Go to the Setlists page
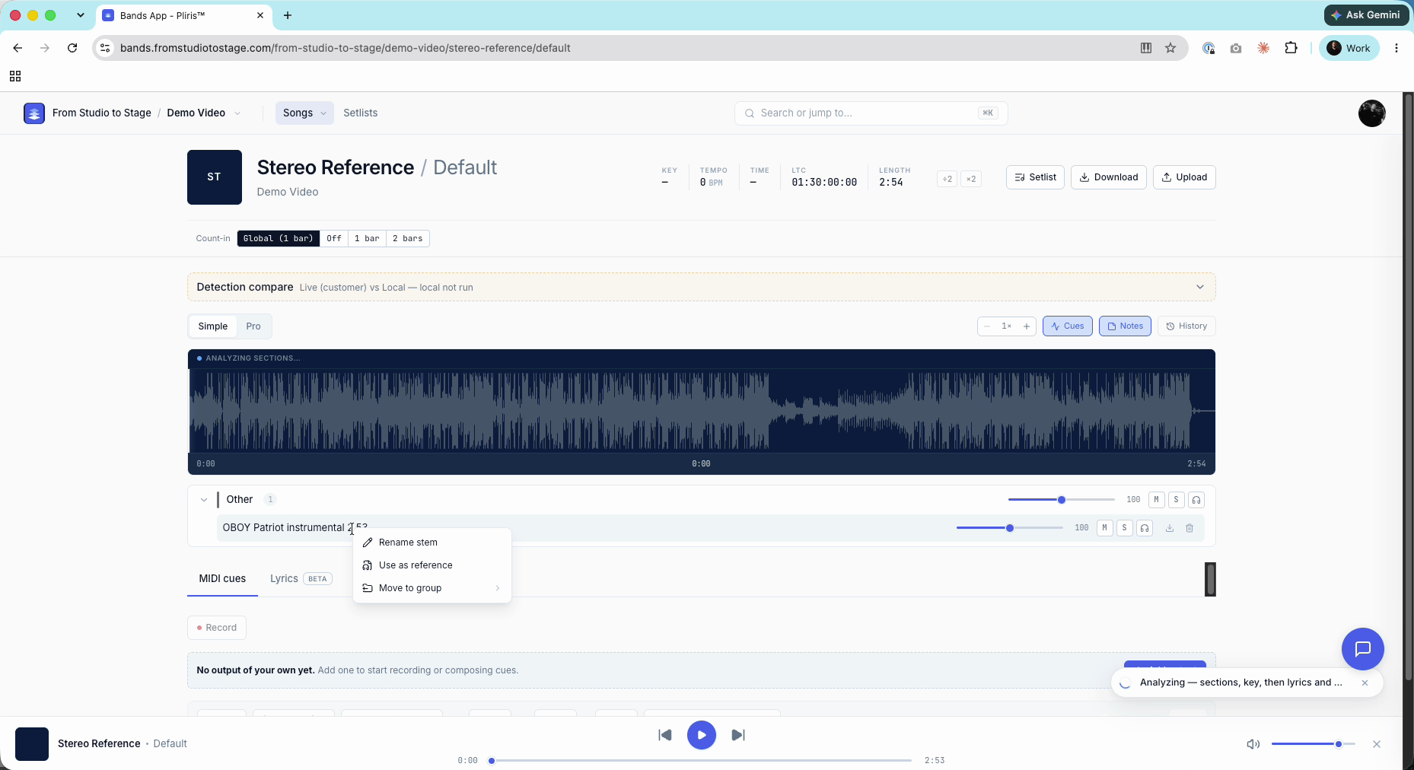 (x=360, y=113)
